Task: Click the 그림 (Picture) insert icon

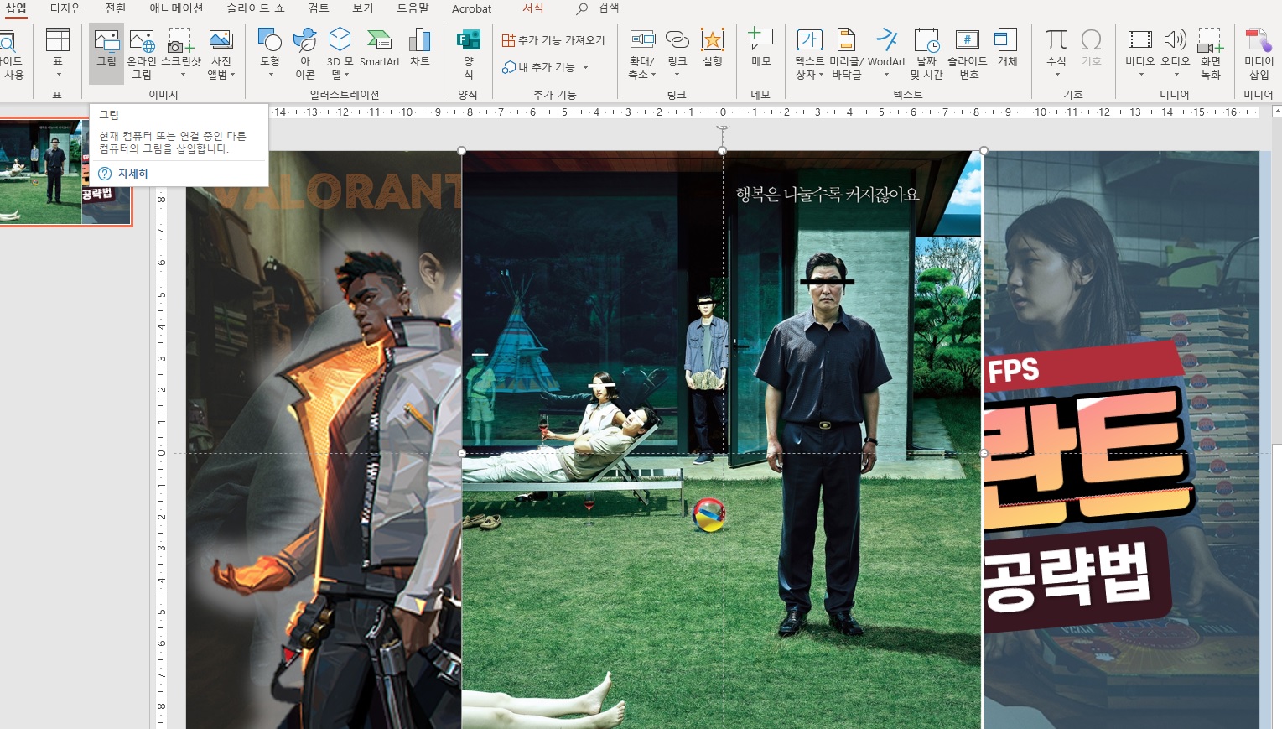Action: 106,52
